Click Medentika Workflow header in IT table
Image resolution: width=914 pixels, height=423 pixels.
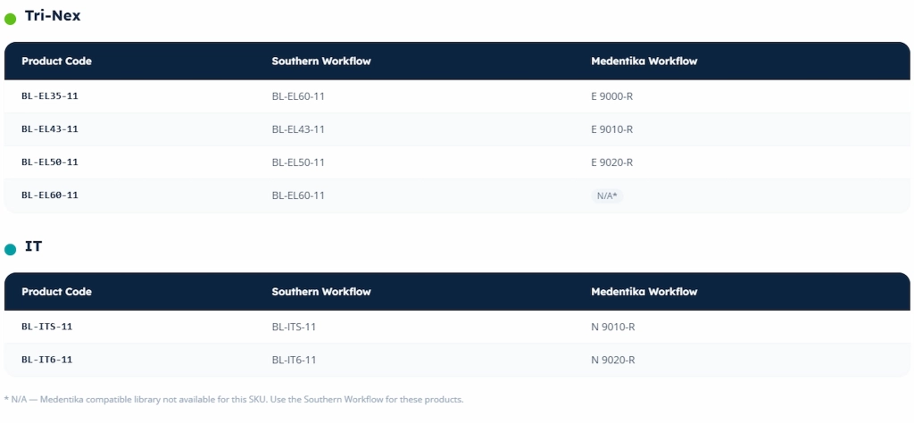644,292
